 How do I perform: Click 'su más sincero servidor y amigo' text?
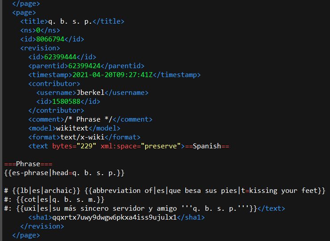(x=114, y=208)
